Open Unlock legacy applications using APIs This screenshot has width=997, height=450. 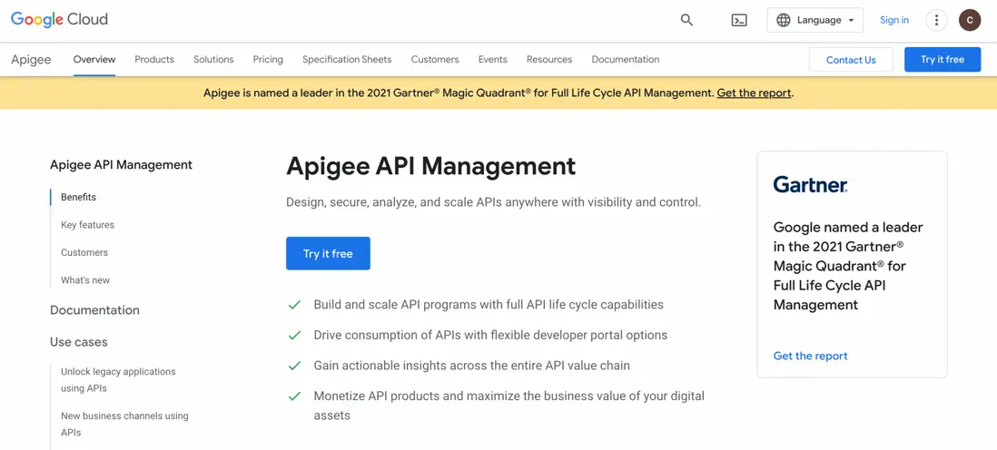[x=118, y=379]
